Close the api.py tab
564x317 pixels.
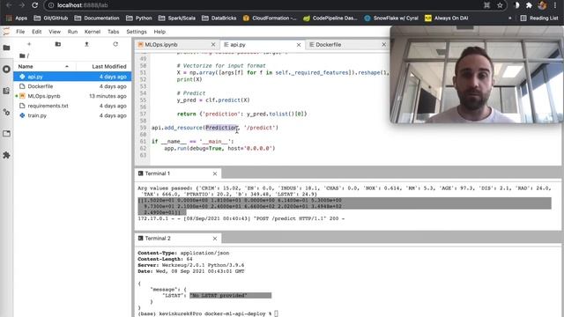click(x=299, y=45)
